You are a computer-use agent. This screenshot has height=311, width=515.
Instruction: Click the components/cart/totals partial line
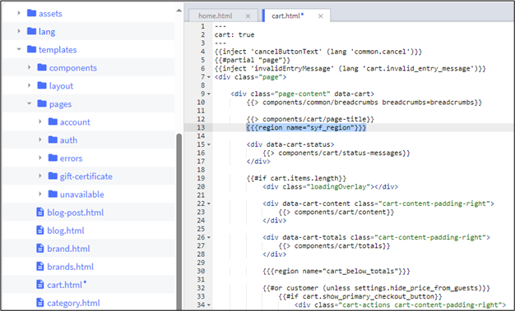click(334, 246)
